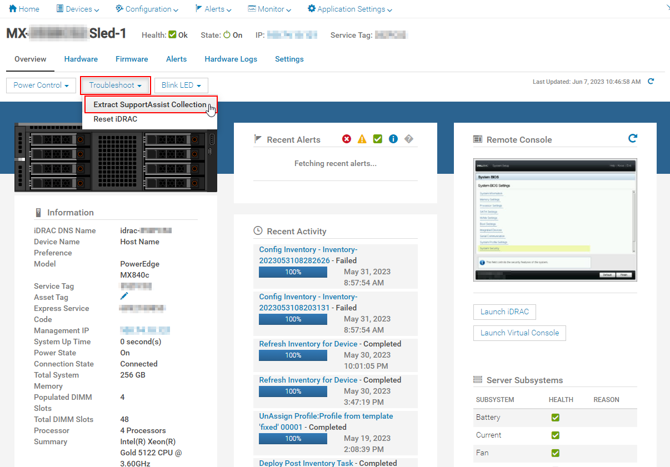Image resolution: width=670 pixels, height=467 pixels.
Task: Switch to the Firmware tab
Action: coord(132,59)
